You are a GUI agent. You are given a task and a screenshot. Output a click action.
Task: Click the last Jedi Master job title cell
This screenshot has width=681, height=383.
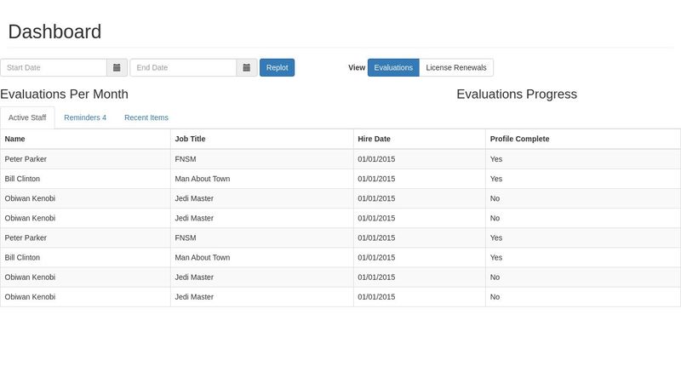(194, 297)
